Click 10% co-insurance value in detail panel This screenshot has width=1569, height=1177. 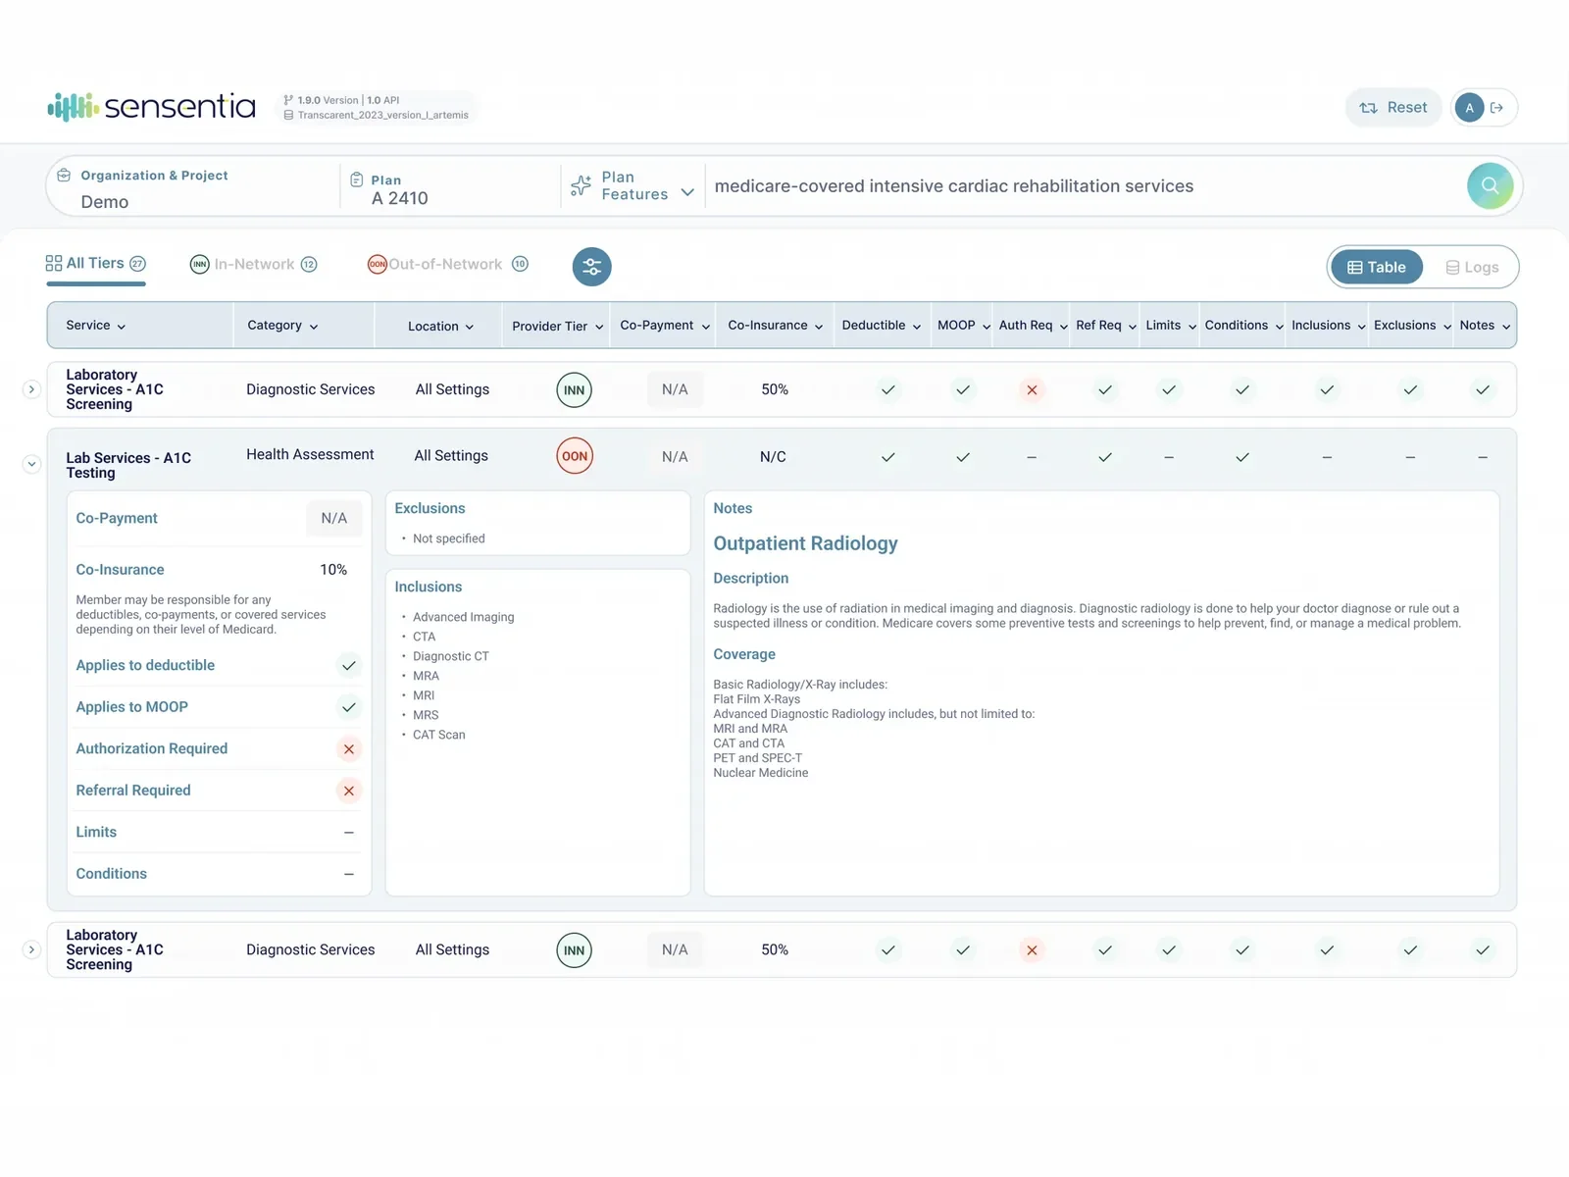[333, 570]
